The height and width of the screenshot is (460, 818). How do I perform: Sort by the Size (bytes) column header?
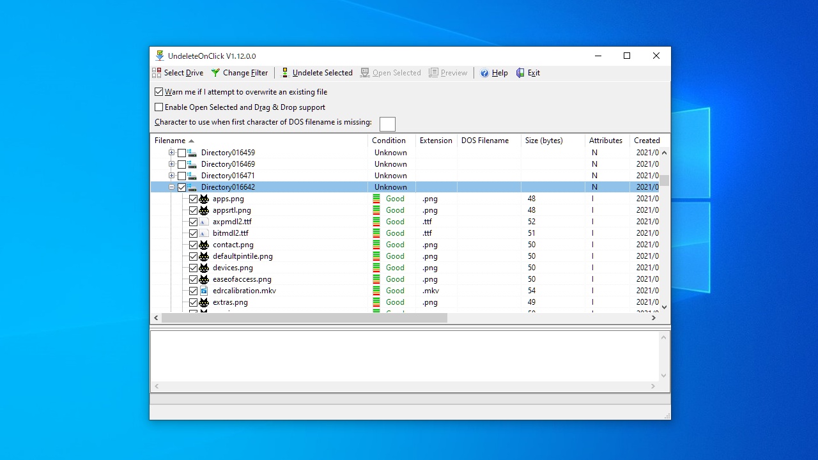(553, 141)
